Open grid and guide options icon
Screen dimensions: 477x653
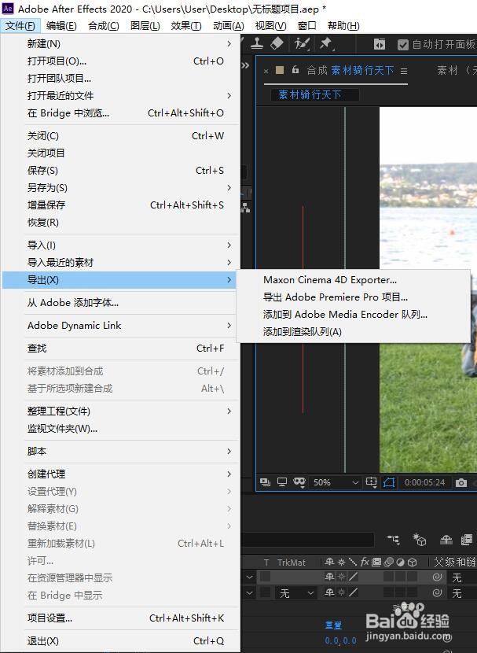click(371, 482)
